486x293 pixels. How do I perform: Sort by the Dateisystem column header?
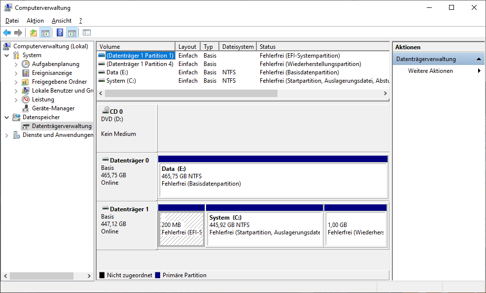click(238, 46)
